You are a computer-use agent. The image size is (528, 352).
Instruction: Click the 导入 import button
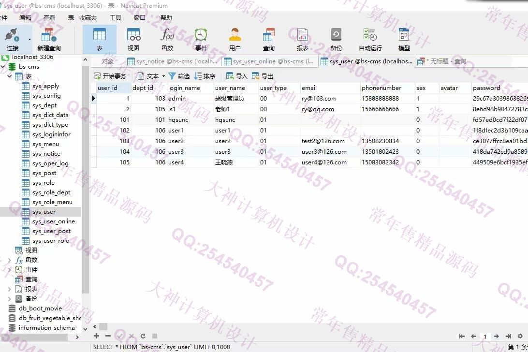[x=237, y=76]
